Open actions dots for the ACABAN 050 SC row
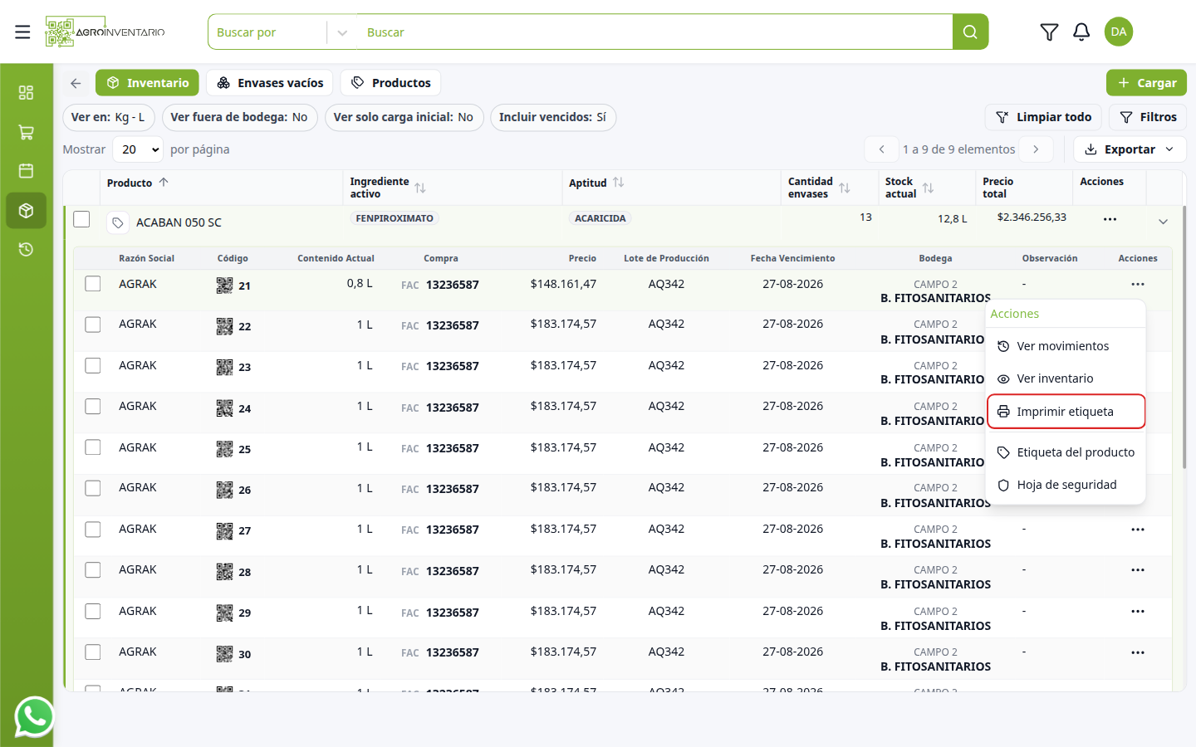The image size is (1196, 747). (x=1110, y=219)
